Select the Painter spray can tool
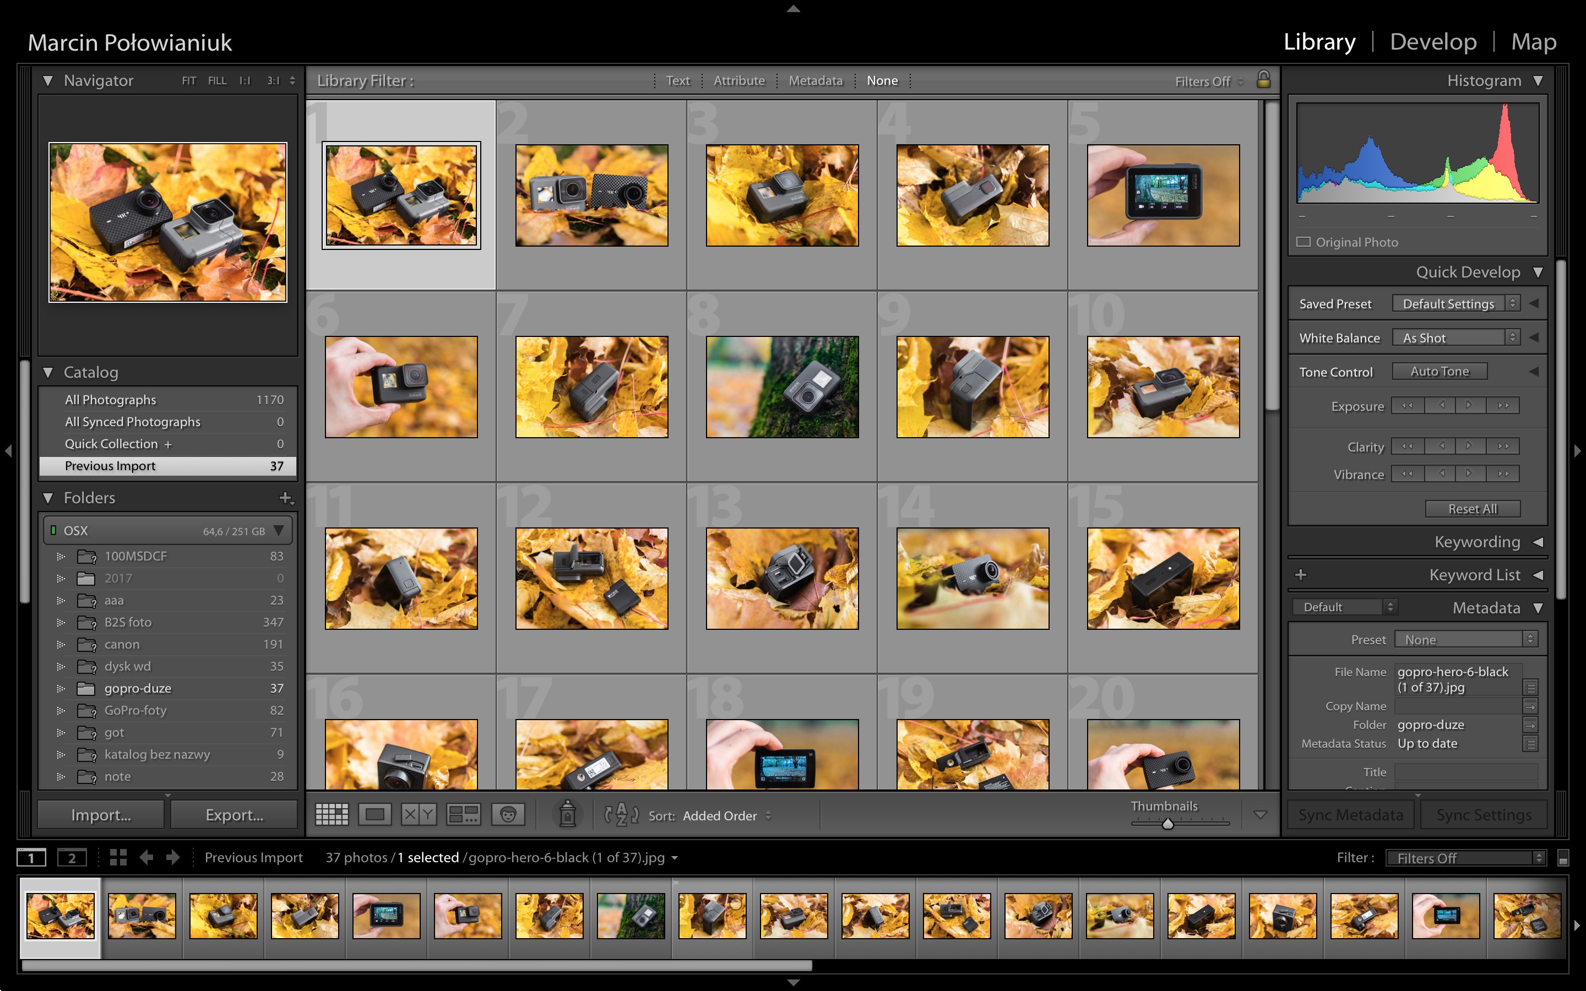The image size is (1586, 991). 568,814
